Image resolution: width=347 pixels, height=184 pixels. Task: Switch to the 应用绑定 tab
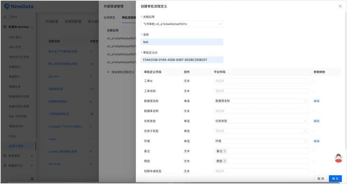click(109, 18)
